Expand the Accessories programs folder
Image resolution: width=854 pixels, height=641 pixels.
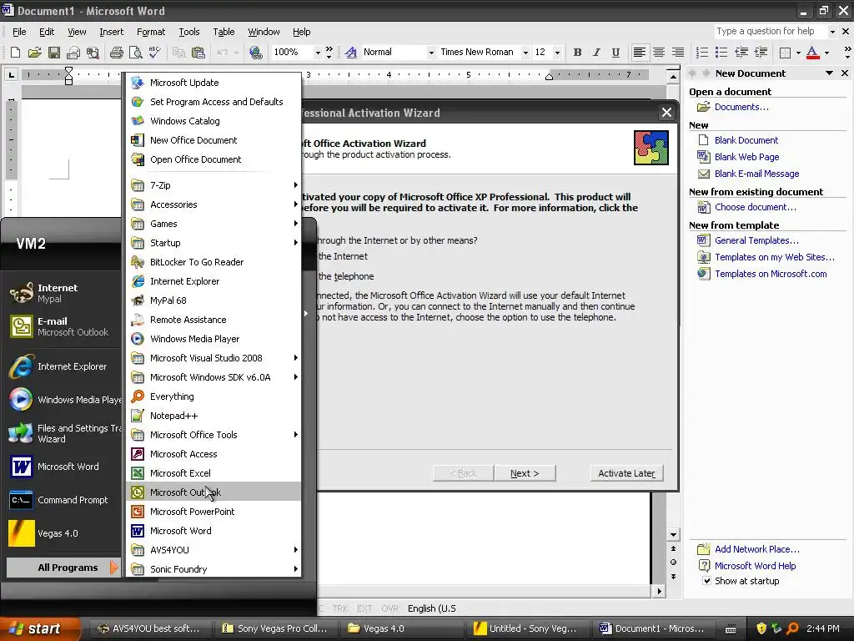[213, 204]
